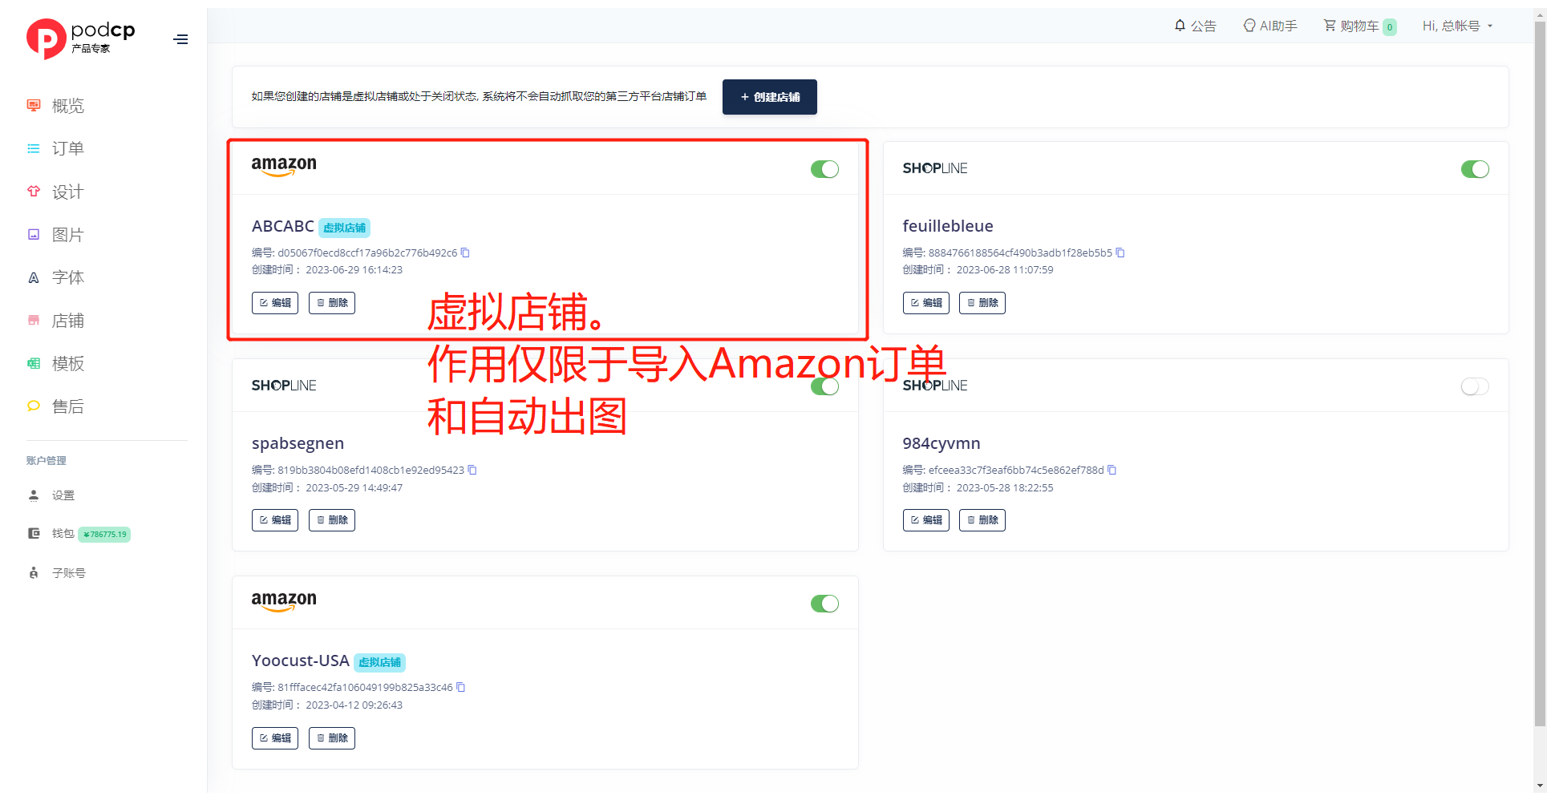Click the amazon logo on ABCABC card
Viewport: 1555px width, 800px height.
(284, 166)
